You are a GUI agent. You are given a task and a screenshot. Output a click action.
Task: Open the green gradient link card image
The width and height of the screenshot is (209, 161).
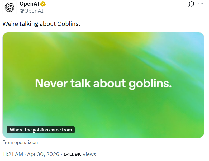103,85
